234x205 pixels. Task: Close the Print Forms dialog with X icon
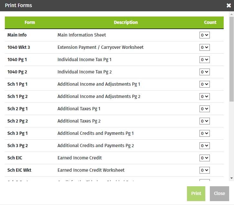click(229, 5)
